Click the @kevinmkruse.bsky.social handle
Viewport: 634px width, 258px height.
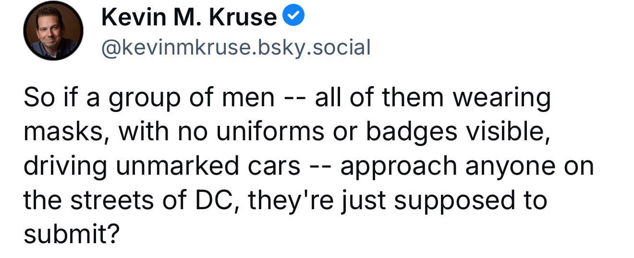point(235,47)
